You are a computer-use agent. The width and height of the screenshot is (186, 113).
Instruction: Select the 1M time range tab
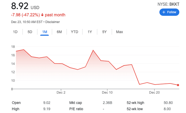pos(45,32)
